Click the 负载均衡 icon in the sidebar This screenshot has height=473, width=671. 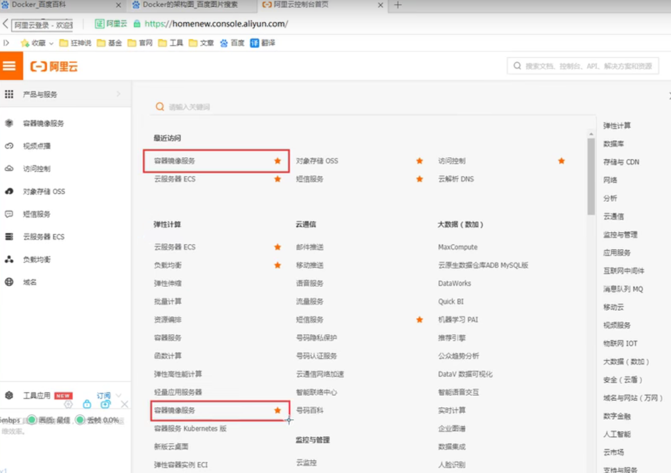pyautogui.click(x=9, y=259)
